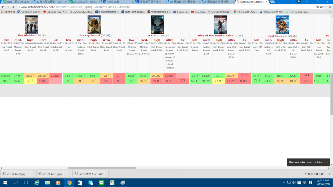This screenshot has width=333, height=187.
Task: Click the star bookmark icon in address bar
Action: (325, 7)
